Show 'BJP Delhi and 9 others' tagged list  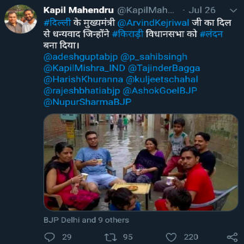point(86,220)
